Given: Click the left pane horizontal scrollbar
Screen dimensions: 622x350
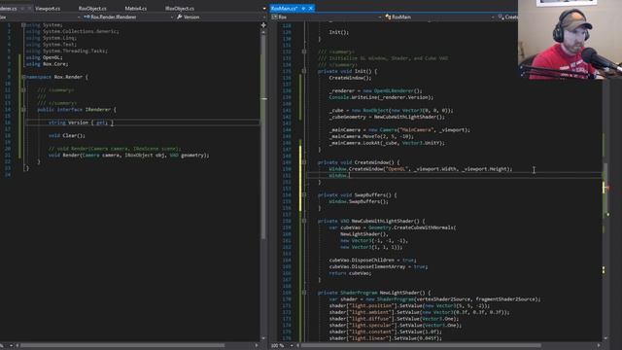Looking at the screenshot, I should point(123,346).
